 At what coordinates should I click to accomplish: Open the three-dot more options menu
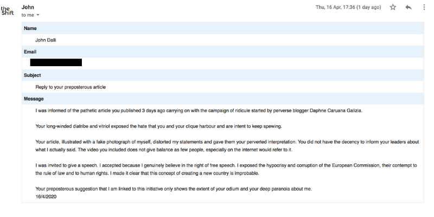(424, 8)
